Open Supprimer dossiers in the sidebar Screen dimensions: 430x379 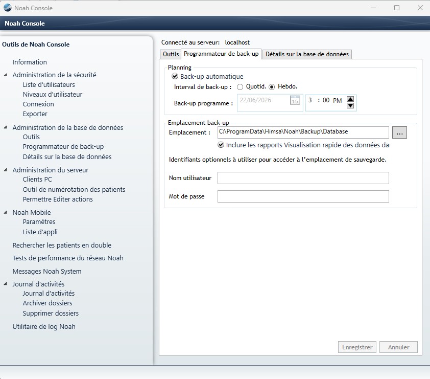coord(51,314)
